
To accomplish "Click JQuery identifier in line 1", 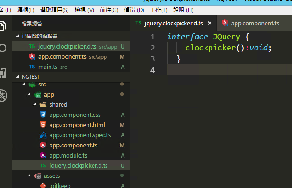I will (226, 37).
